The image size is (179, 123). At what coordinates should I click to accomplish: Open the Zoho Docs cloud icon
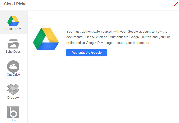point(13,44)
